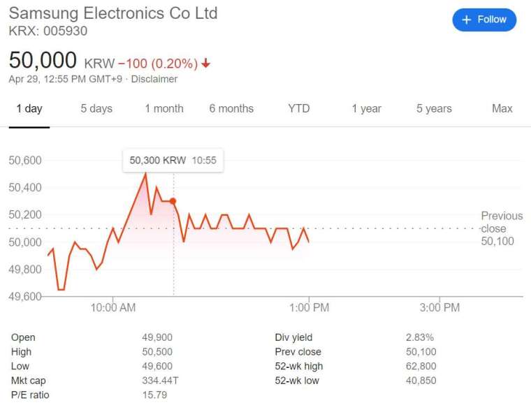View the 5 years chart range

pos(434,109)
